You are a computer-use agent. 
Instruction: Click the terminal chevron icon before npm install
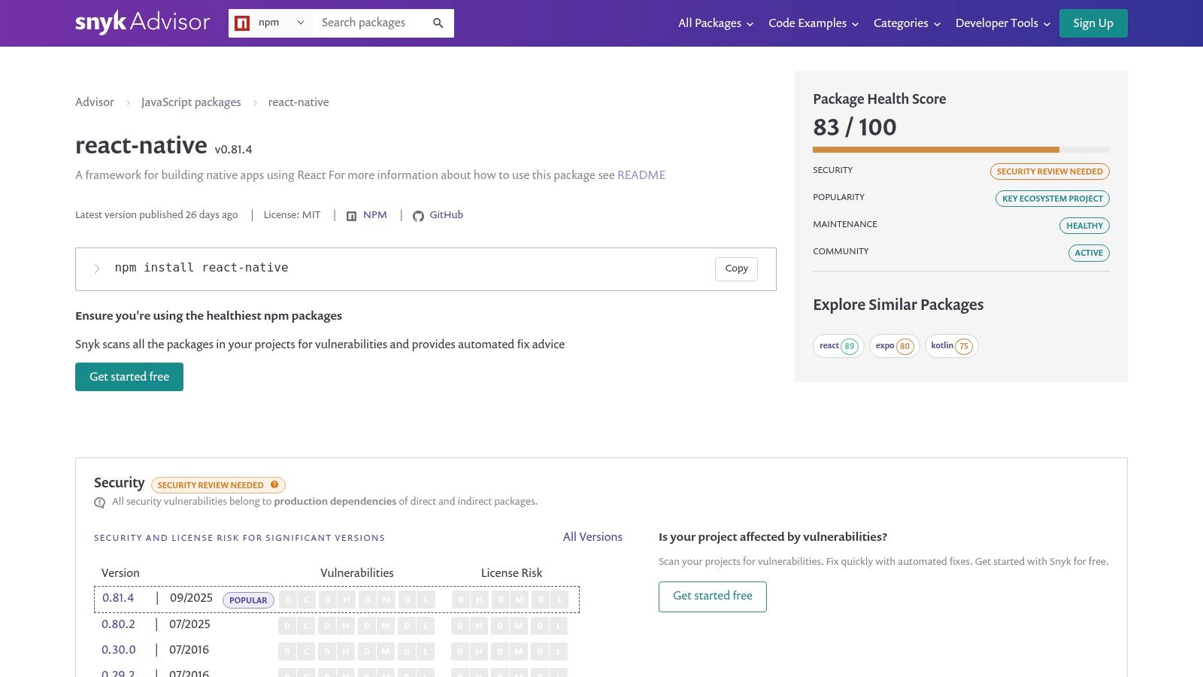point(97,269)
